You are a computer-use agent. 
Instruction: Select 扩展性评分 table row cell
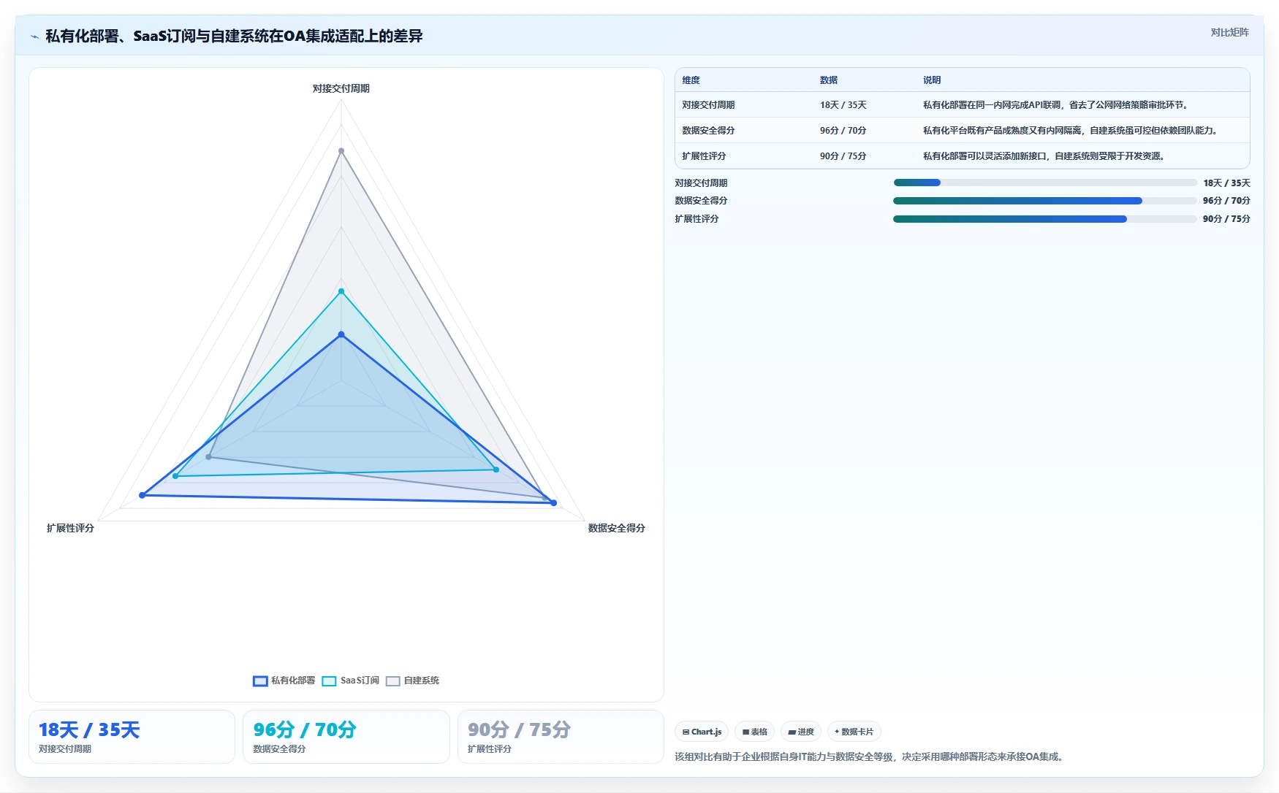point(704,156)
